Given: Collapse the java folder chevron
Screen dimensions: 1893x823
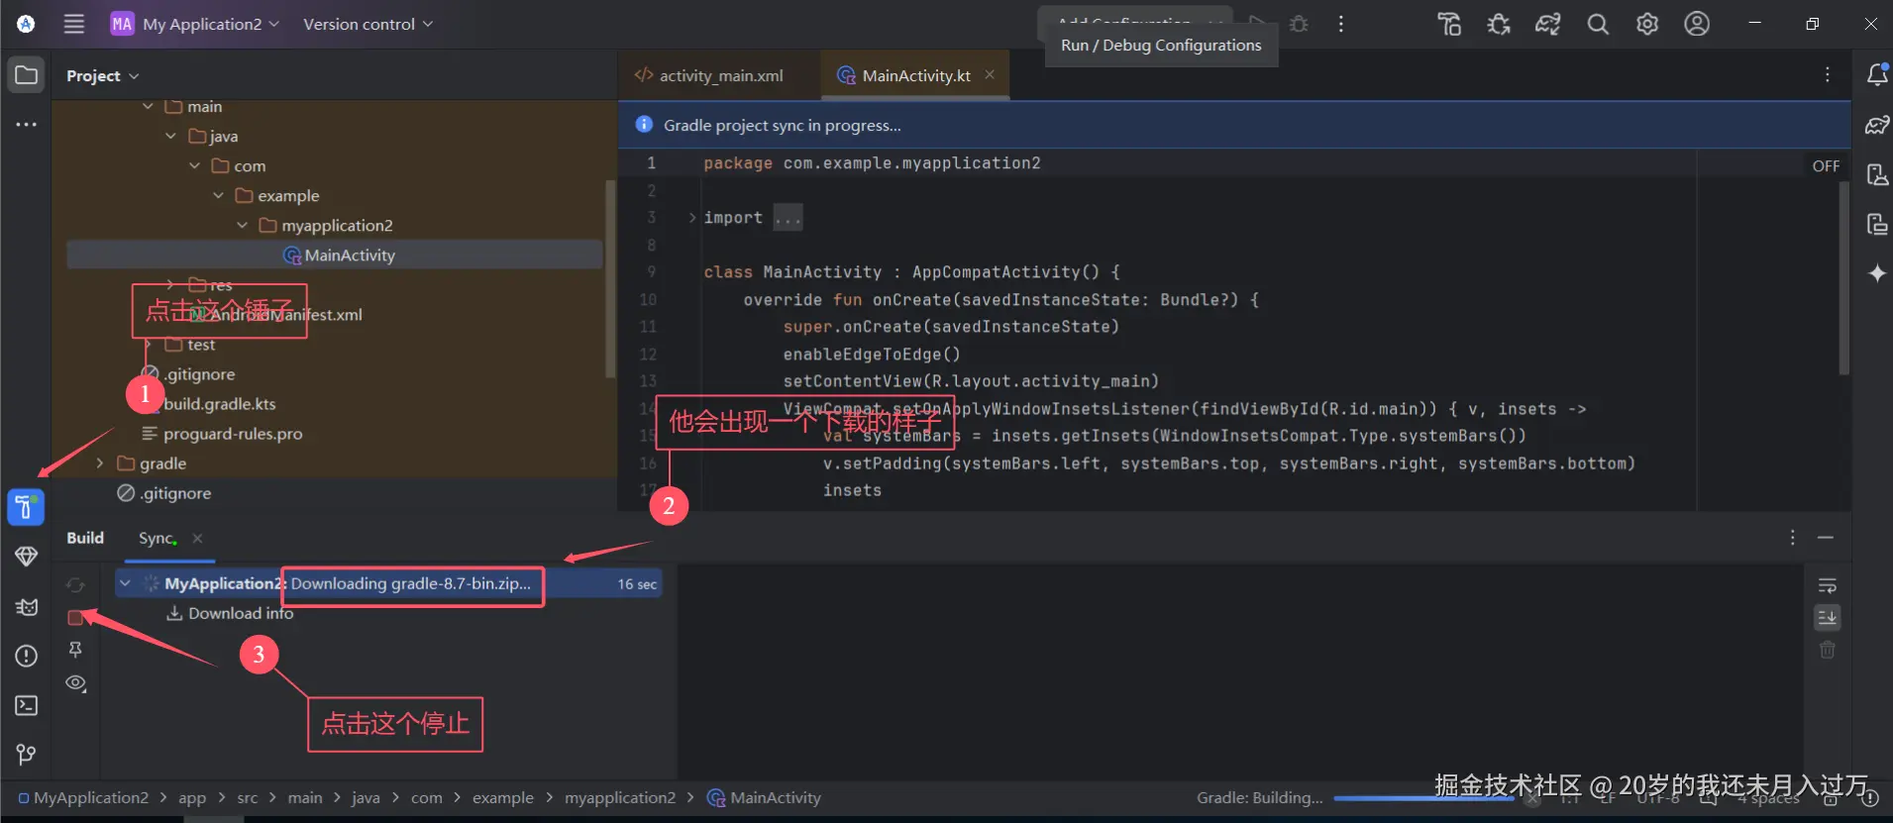Looking at the screenshot, I should [170, 136].
